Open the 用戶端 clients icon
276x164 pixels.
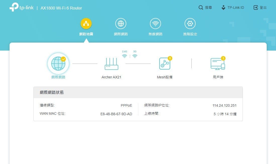tap(218, 64)
